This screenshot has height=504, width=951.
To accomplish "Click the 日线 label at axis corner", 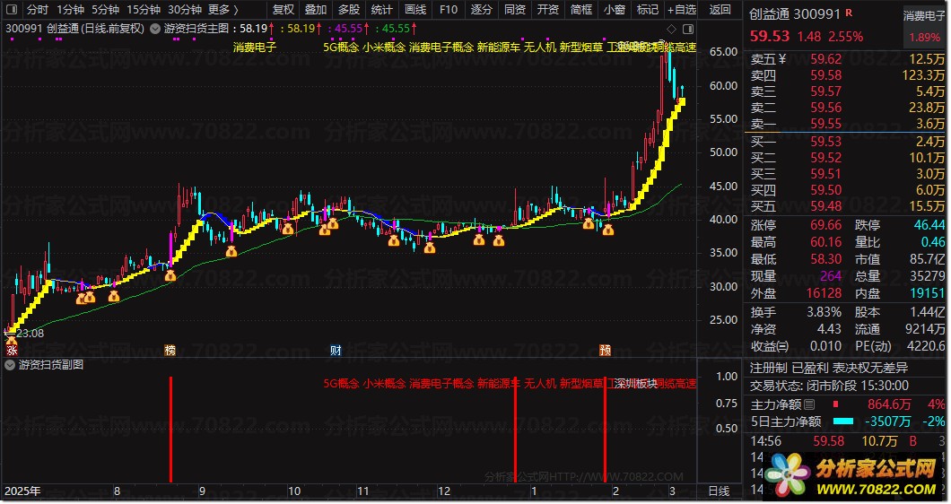I will tap(719, 490).
